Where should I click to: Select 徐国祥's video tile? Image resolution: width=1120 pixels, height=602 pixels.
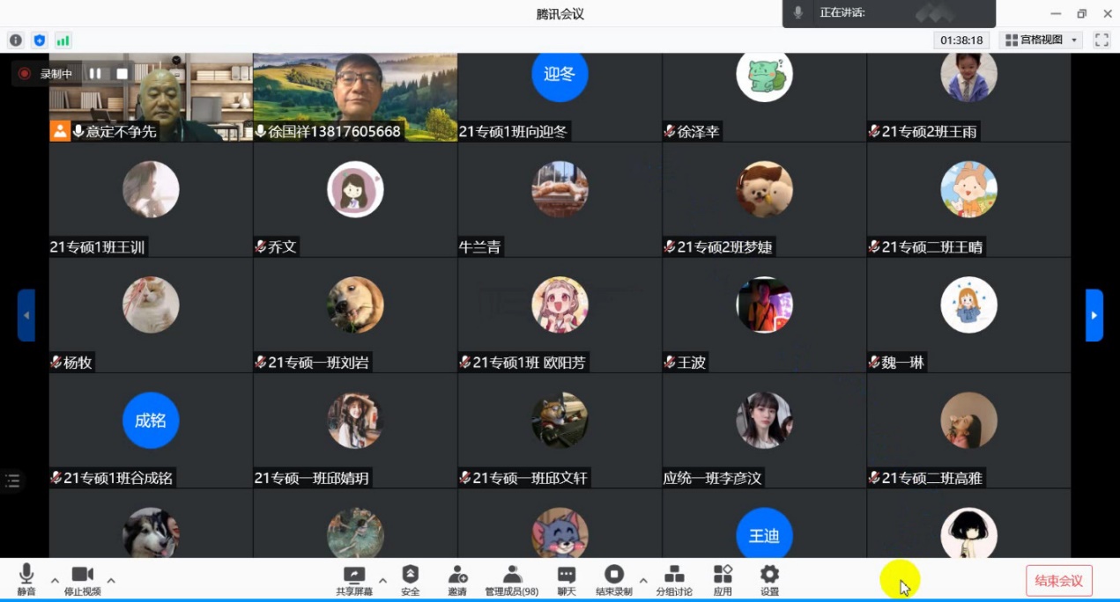pyautogui.click(x=355, y=97)
